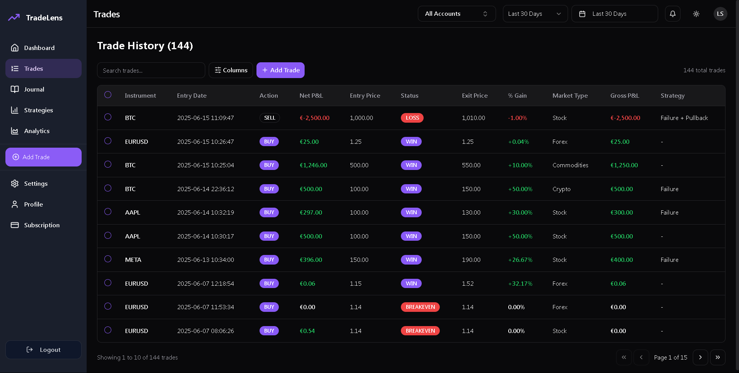
Task: Click the Commodities market type cell
Action: [x=570, y=165]
